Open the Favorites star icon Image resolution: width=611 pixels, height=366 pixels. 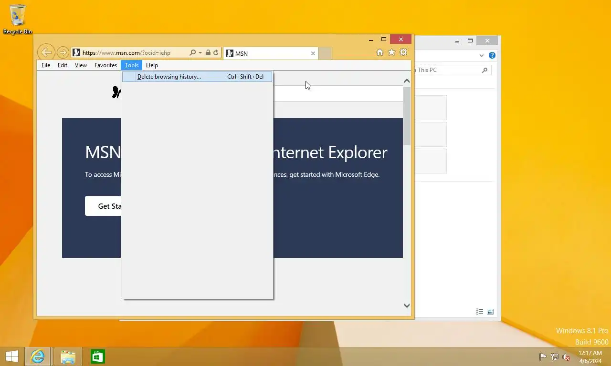(x=391, y=52)
